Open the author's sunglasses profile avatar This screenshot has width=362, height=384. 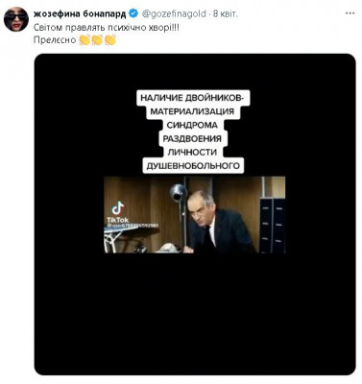pyautogui.click(x=16, y=19)
